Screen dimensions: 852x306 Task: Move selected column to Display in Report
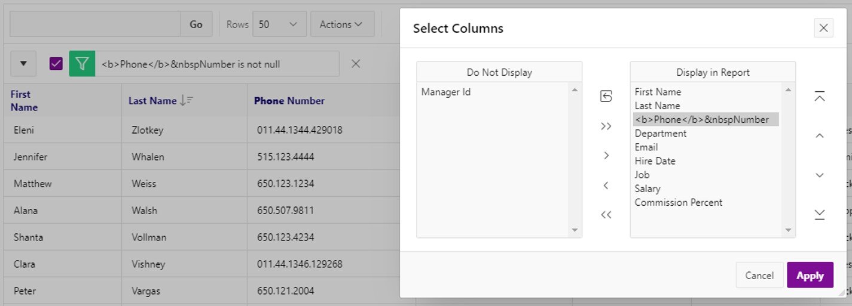tap(606, 156)
